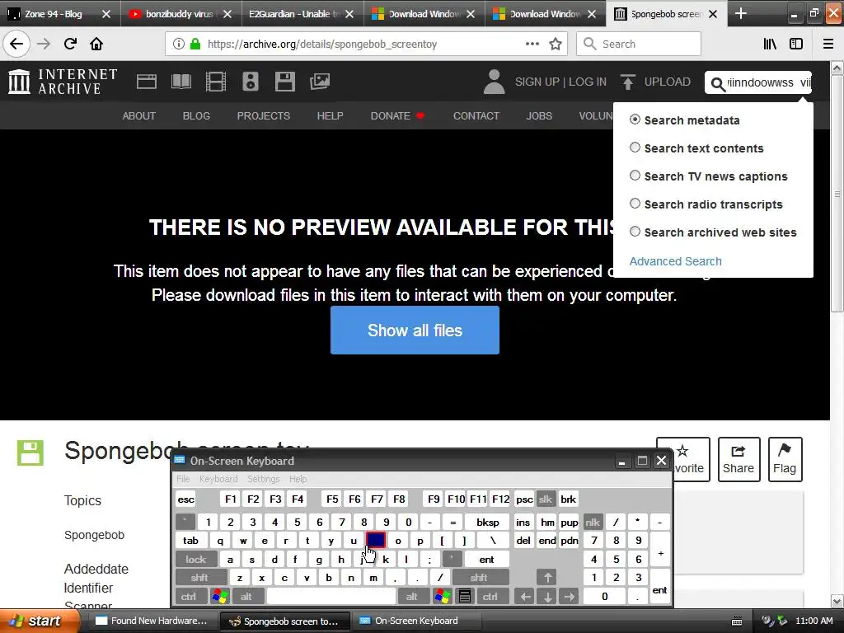Click the page vertical scrollbar down arrow
Image resolution: width=844 pixels, height=633 pixels.
tap(837, 601)
